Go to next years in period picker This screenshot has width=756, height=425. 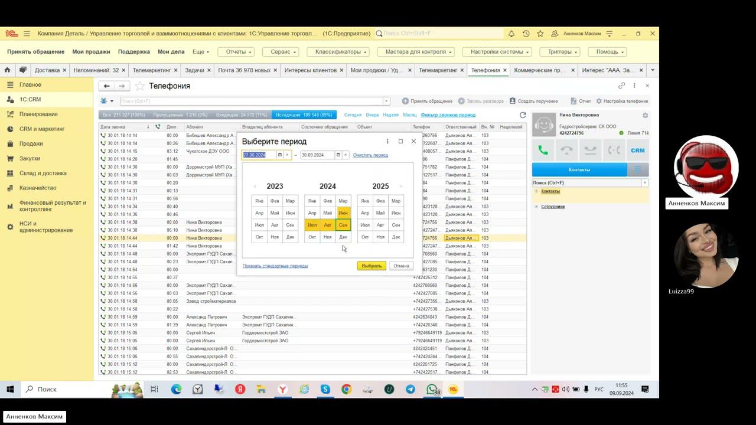click(x=401, y=187)
